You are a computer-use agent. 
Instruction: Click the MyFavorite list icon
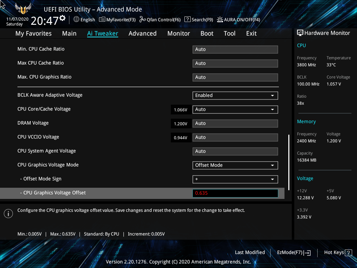(x=102, y=20)
